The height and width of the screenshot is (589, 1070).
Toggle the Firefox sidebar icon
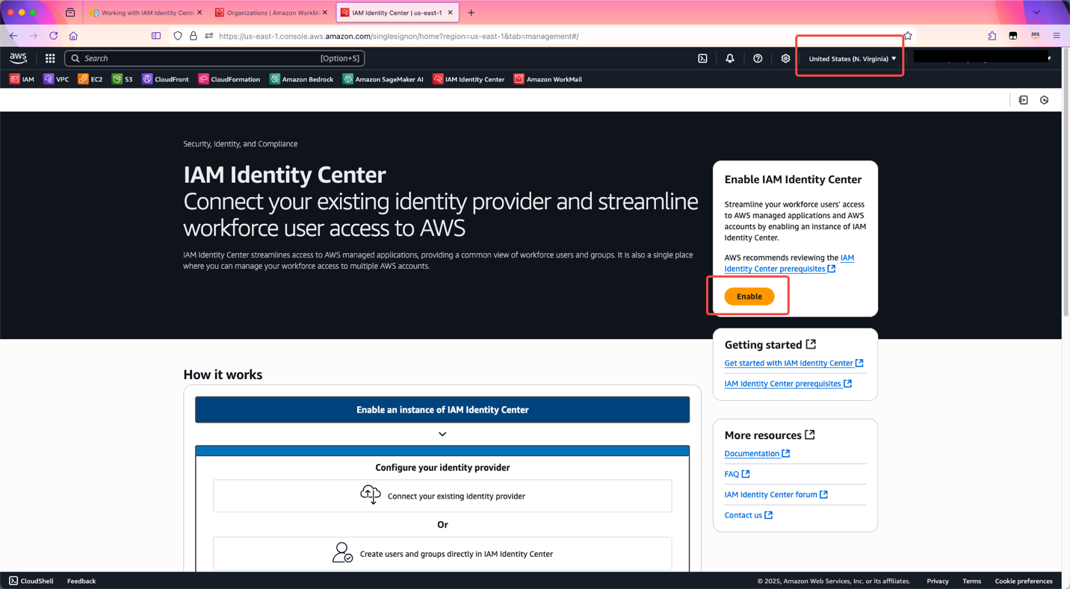pos(156,36)
